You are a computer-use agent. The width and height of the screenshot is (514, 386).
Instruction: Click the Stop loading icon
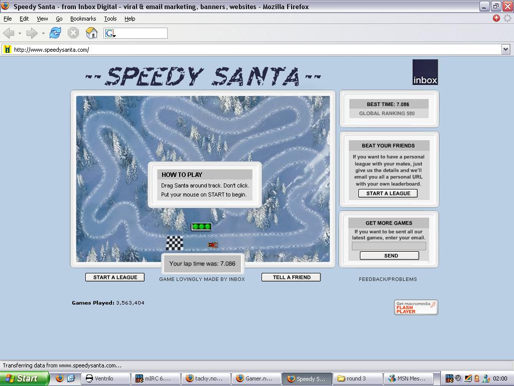73,33
